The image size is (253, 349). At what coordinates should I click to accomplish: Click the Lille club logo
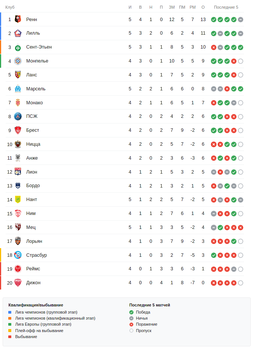(x=18, y=33)
